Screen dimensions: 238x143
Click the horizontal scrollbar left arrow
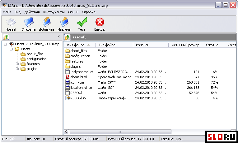(x=66, y=132)
